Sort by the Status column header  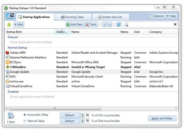point(126,32)
